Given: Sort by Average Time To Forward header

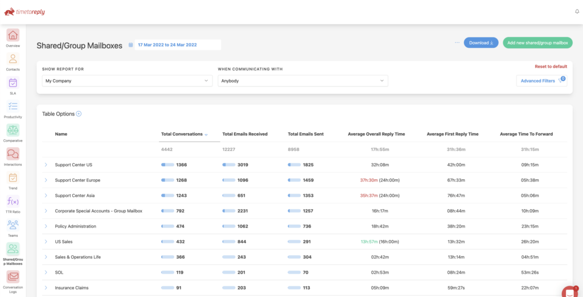Looking at the screenshot, I should coord(526,134).
